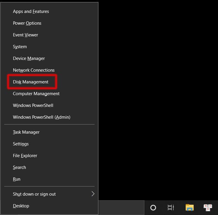Expand the Shut down or sign out arrow
Image resolution: width=218 pixels, height=215 pixels.
[x=93, y=194]
